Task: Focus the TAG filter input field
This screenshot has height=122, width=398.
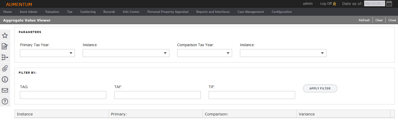Action: [63, 95]
